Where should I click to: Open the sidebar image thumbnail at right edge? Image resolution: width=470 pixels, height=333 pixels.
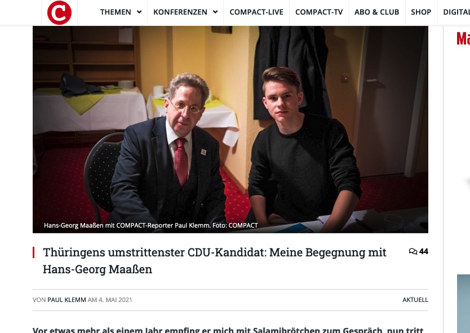click(x=463, y=303)
